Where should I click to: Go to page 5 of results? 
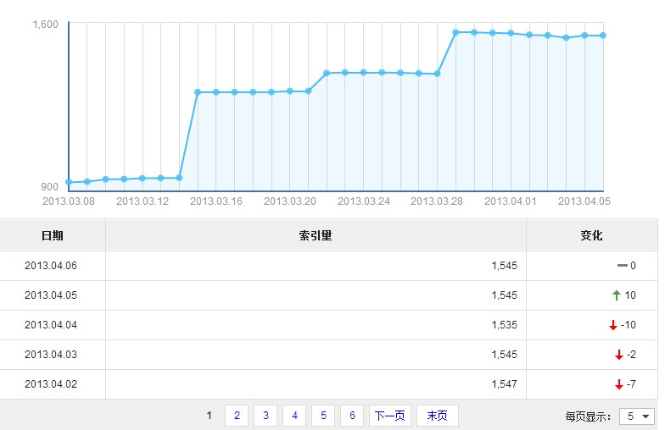coord(323,416)
